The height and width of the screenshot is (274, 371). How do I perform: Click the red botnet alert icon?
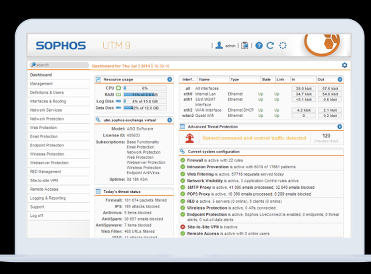190,138
